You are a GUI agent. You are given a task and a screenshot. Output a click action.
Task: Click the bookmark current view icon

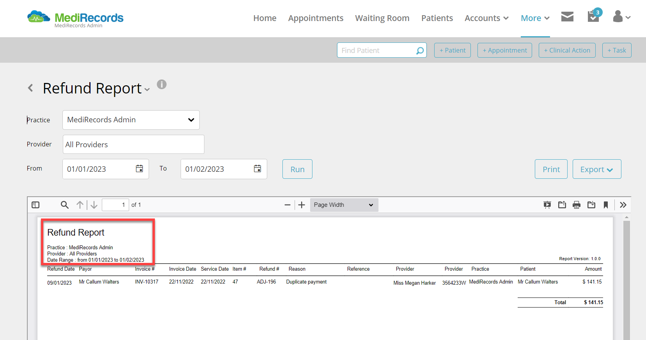[x=606, y=205]
